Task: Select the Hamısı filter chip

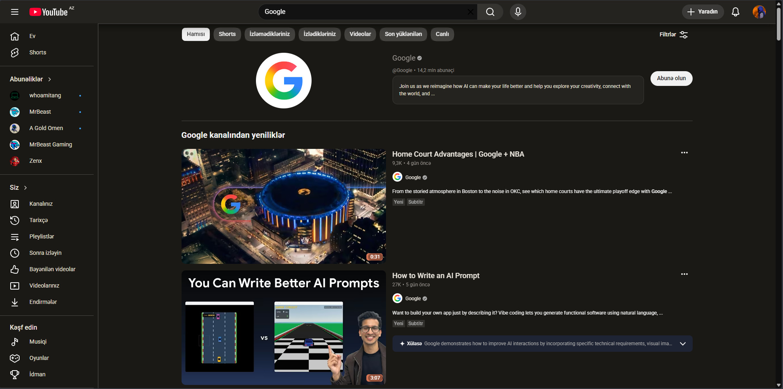Action: tap(196, 34)
